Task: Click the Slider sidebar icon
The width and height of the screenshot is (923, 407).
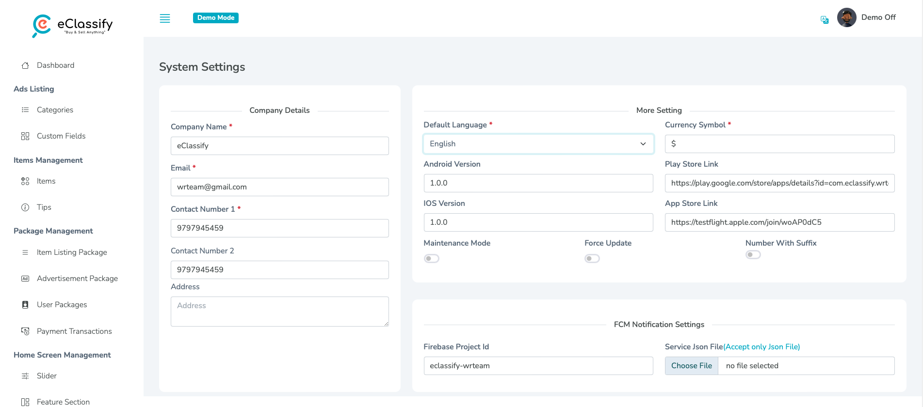Action: [x=25, y=376]
